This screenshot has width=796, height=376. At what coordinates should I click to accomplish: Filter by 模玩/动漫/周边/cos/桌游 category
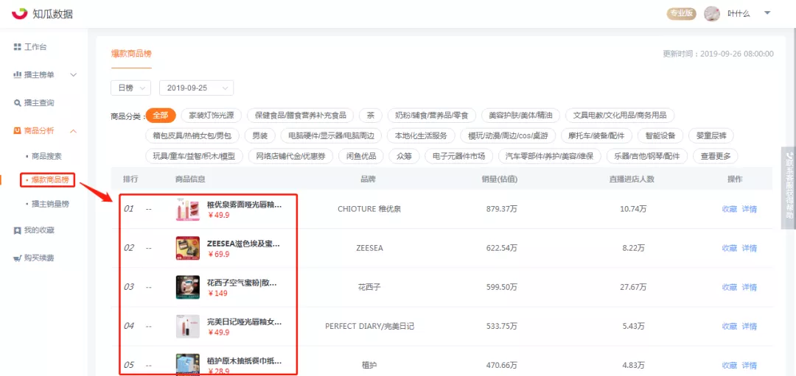[x=508, y=136]
